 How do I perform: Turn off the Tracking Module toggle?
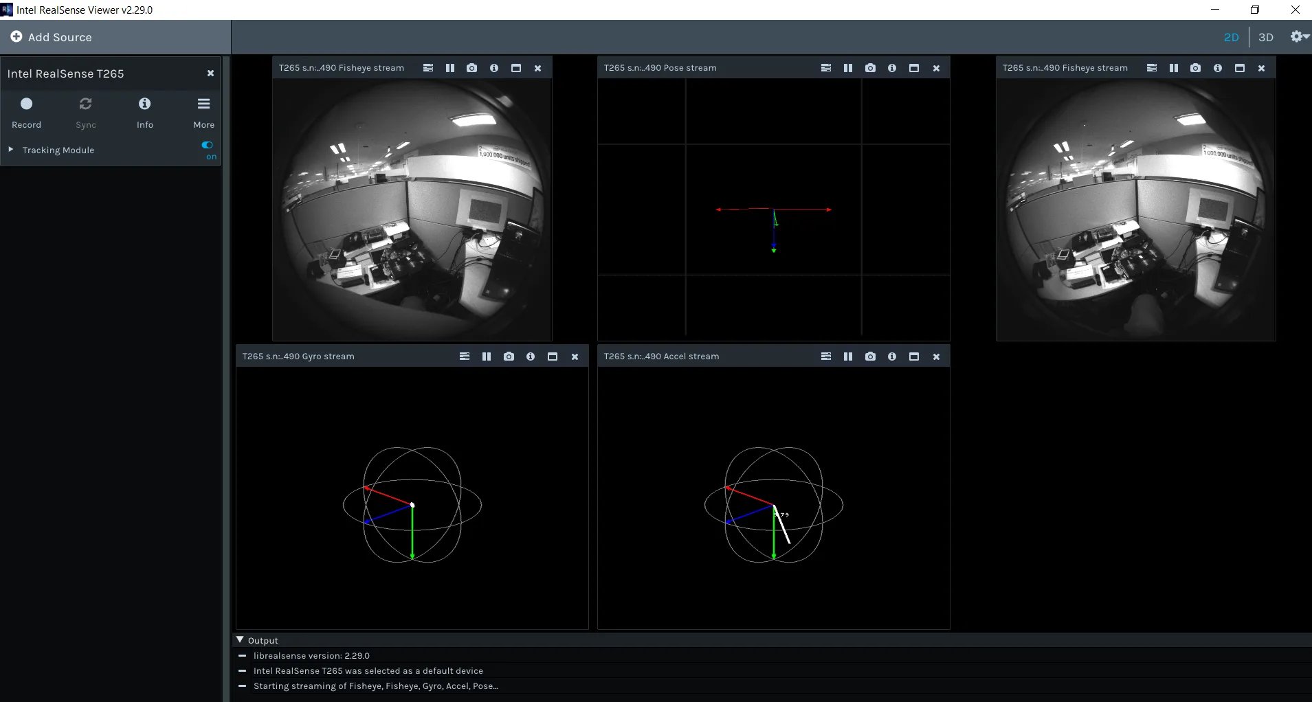pyautogui.click(x=208, y=145)
